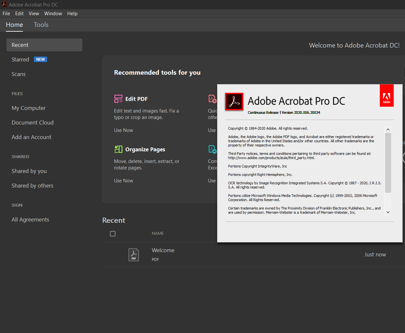The image size is (405, 333).
Task: Switch to the Home tab
Action: (x=14, y=25)
